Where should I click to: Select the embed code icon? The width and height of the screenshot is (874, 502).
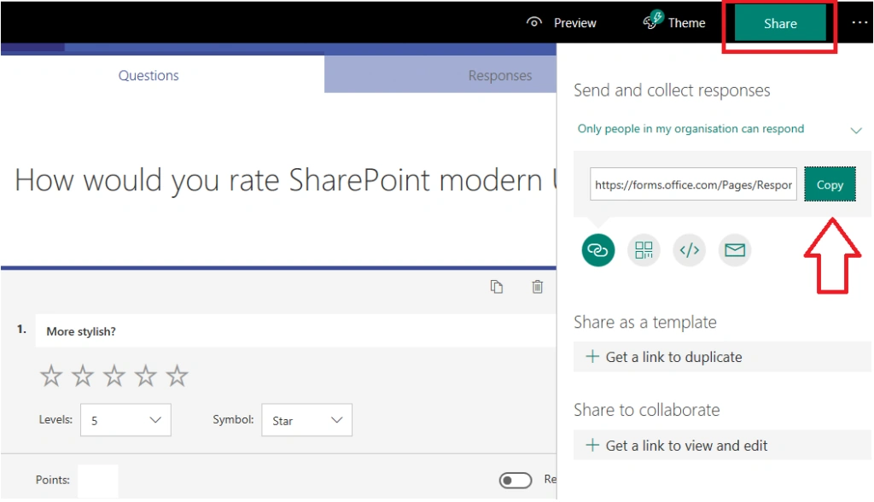[x=690, y=250]
